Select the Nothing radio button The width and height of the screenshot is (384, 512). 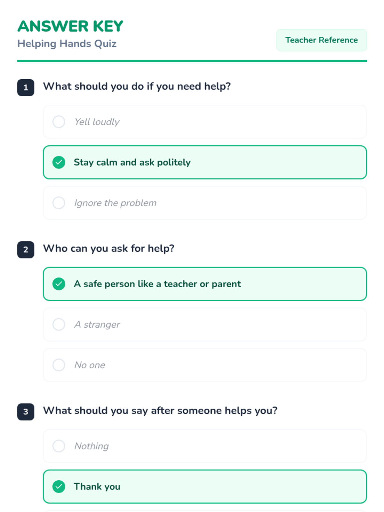59,446
